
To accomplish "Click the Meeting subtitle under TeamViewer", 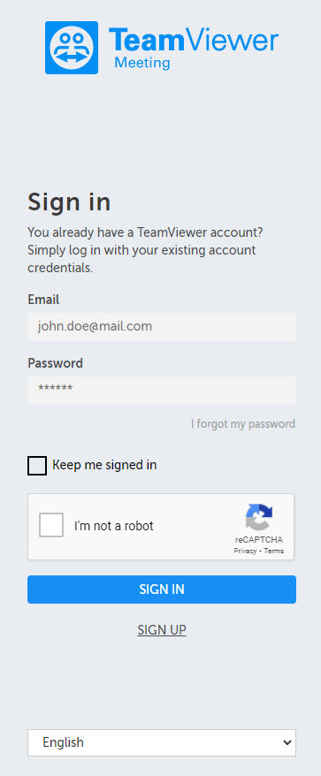I will tap(142, 63).
